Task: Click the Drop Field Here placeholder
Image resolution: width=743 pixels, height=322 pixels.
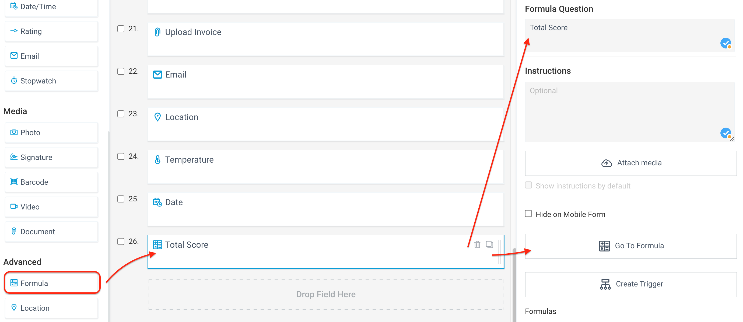Action: (x=326, y=294)
